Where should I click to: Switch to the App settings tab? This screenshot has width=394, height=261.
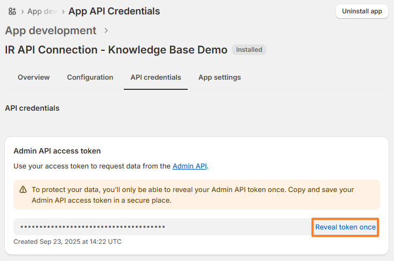[219, 78]
